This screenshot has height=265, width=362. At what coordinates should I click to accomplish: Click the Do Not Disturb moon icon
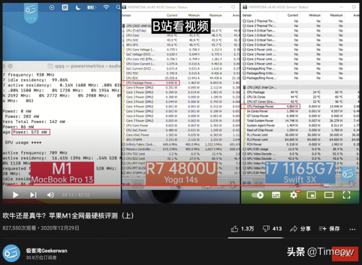78,8
